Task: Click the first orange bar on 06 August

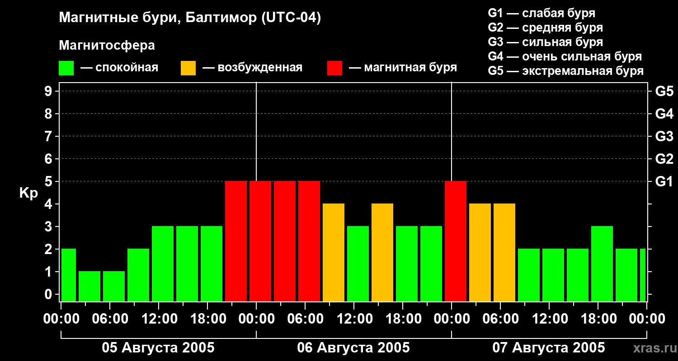Action: tap(334, 252)
